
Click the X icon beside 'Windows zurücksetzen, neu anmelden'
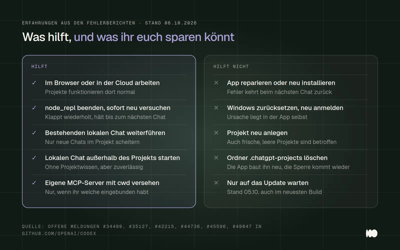point(216,108)
